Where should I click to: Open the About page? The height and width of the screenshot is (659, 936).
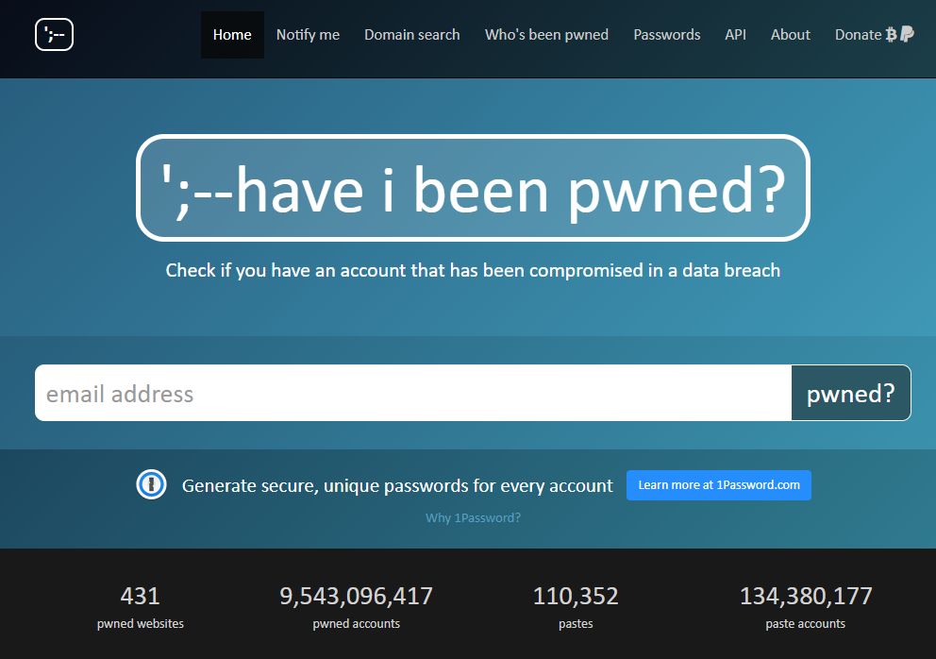[x=791, y=35]
